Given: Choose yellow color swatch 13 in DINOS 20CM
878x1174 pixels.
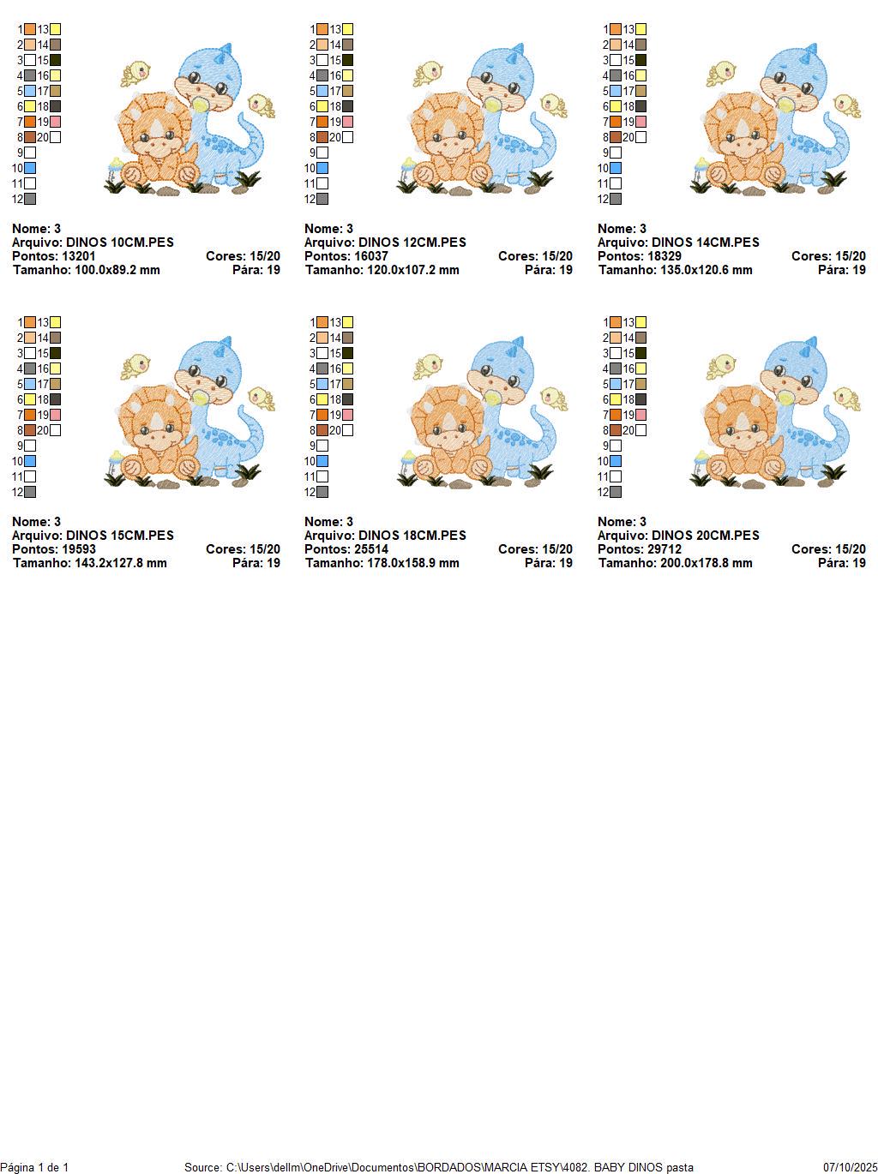Looking at the screenshot, I should [x=640, y=322].
